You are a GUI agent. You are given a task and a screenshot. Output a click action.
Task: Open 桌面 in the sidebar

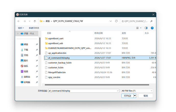coord(24,44)
